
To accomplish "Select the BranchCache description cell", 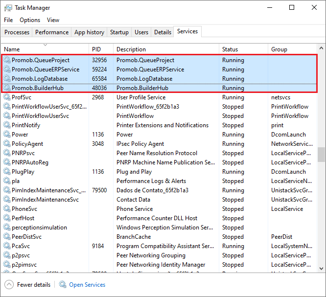I will (134, 236).
